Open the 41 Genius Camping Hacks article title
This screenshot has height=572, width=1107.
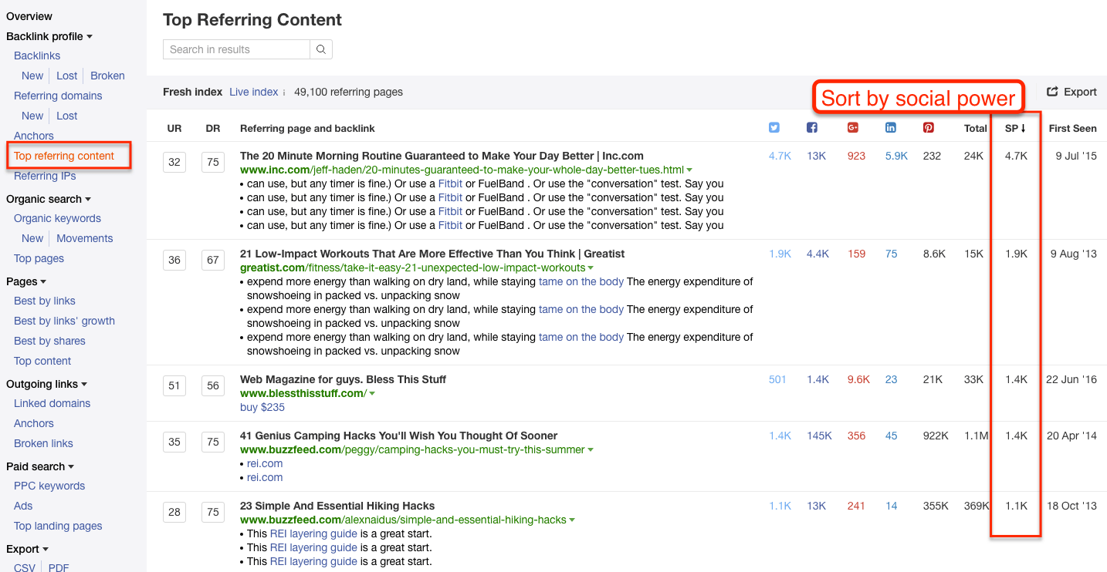click(398, 436)
